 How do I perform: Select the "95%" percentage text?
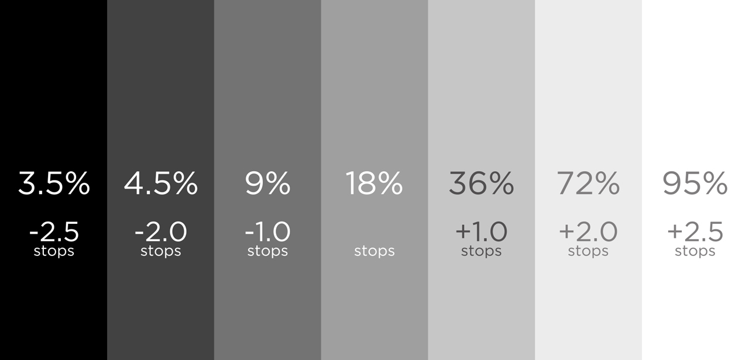pos(695,184)
